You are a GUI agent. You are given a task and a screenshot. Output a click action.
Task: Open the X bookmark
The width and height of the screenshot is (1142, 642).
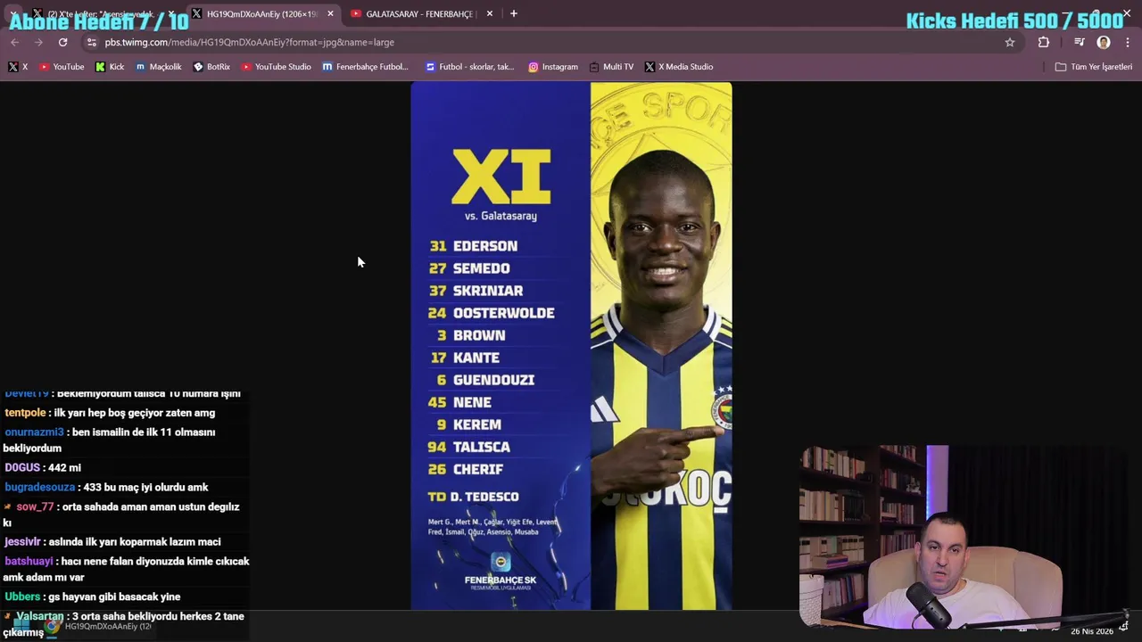pyautogui.click(x=18, y=67)
